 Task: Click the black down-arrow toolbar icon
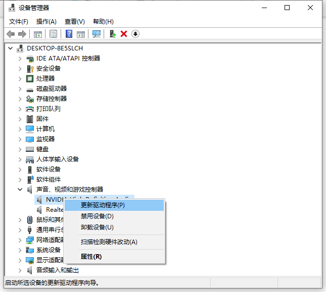[x=135, y=34]
